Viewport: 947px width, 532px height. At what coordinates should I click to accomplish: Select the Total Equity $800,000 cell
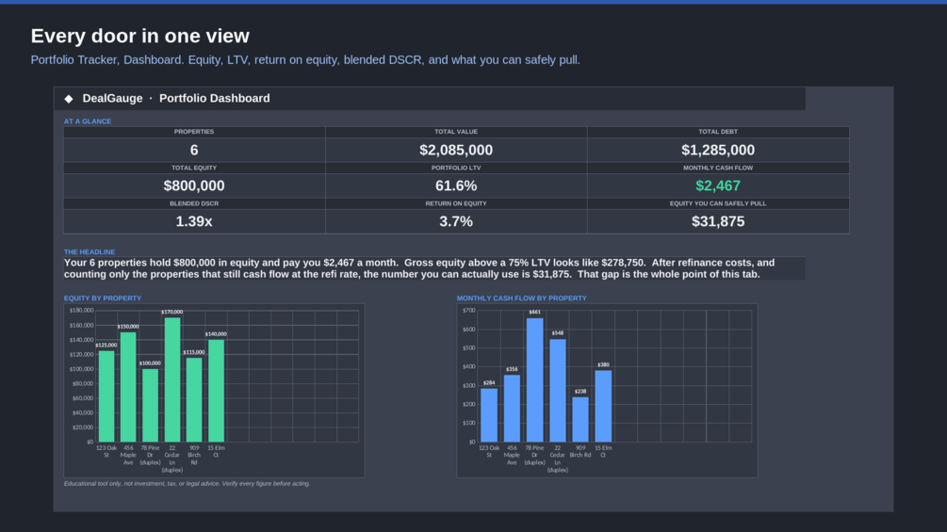pyautogui.click(x=194, y=185)
